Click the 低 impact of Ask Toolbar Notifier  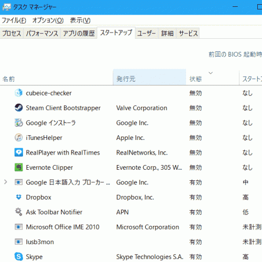click(246, 212)
